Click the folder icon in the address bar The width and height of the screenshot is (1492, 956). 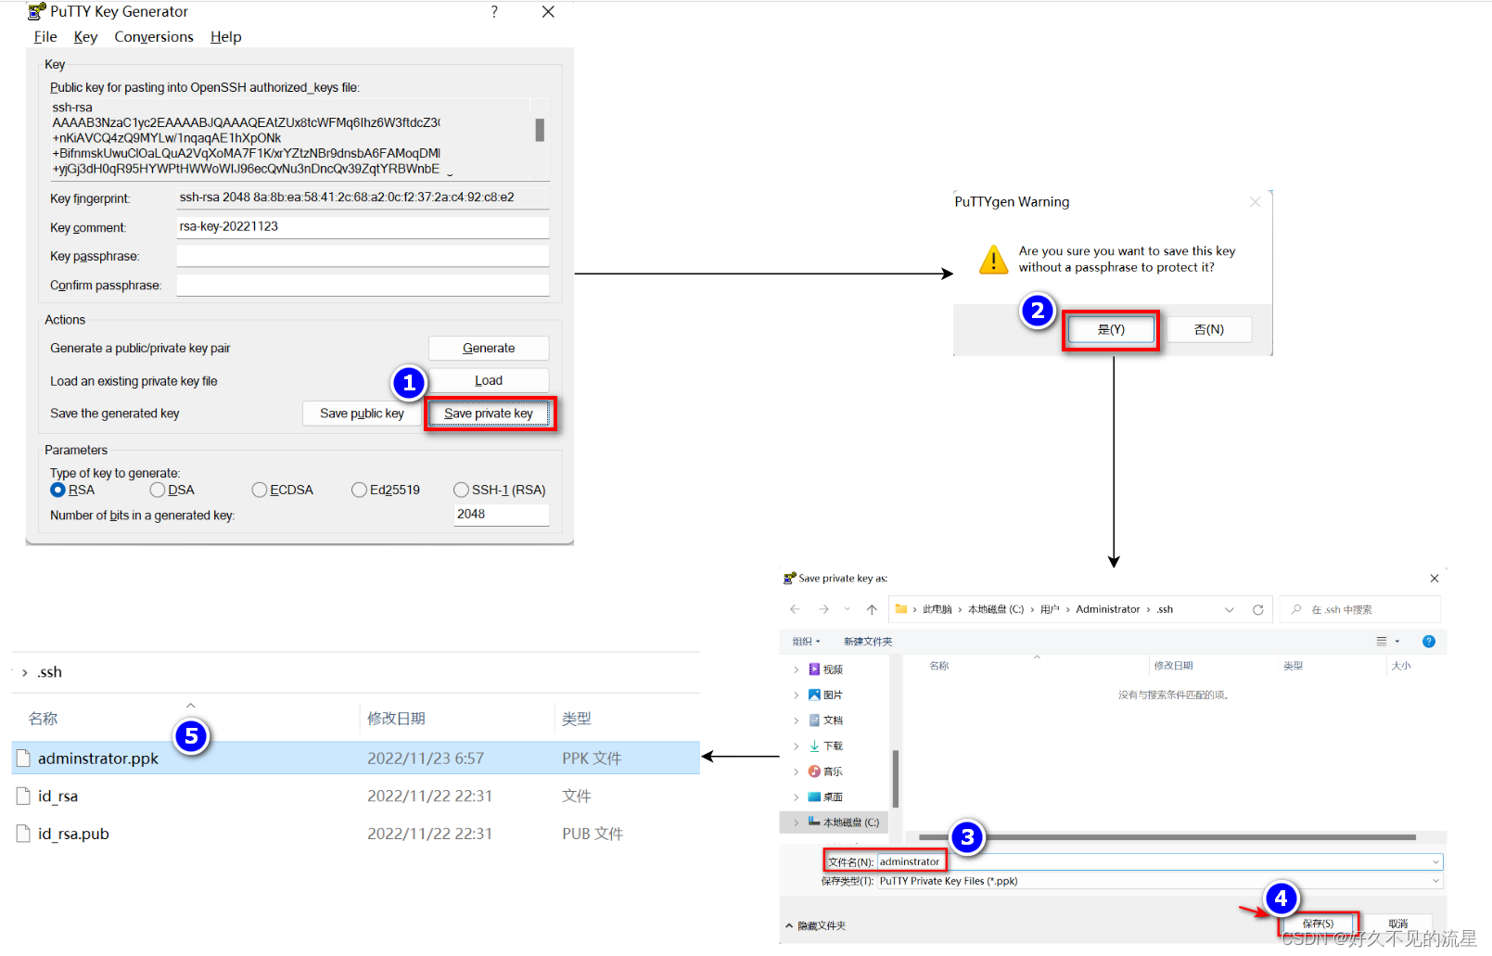[x=900, y=609]
